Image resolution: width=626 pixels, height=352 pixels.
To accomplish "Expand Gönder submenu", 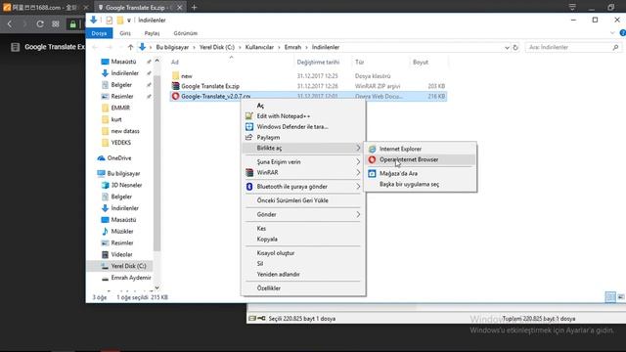I will point(303,215).
